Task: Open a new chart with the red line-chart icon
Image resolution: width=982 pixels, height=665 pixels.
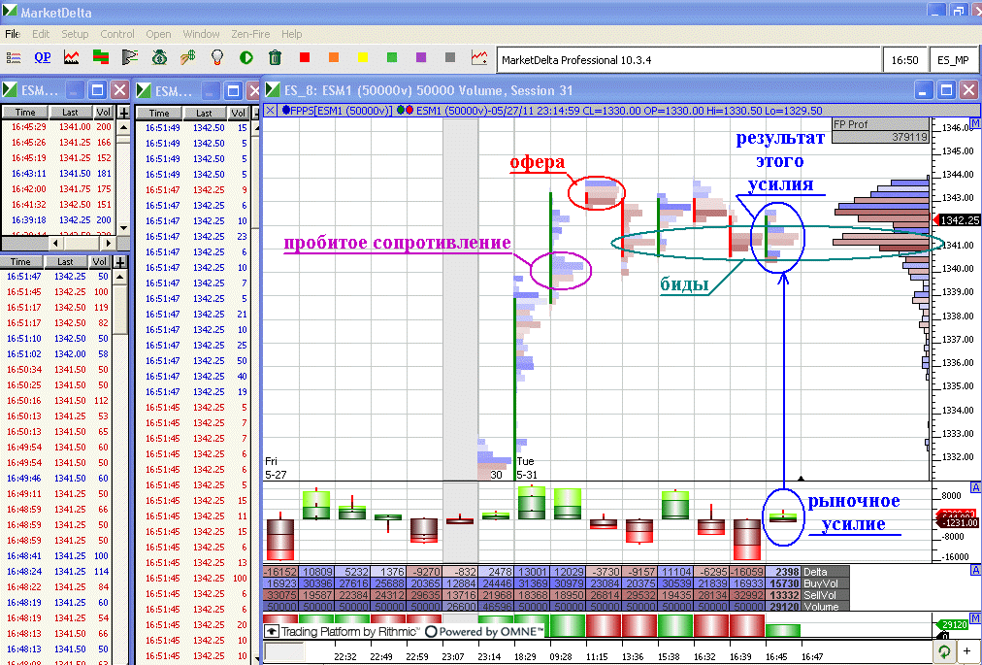Action: 72,57
